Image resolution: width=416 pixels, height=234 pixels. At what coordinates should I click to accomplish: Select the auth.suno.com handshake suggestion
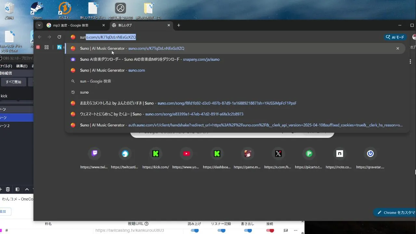[x=236, y=125]
